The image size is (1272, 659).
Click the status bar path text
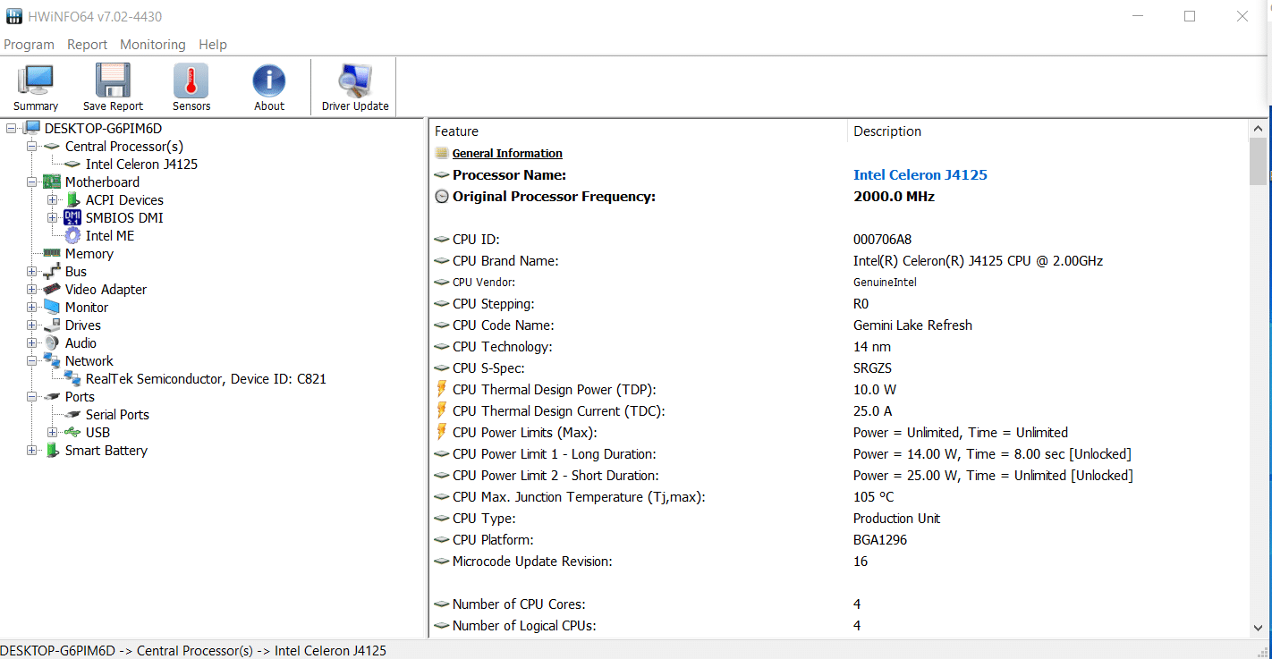[193, 651]
